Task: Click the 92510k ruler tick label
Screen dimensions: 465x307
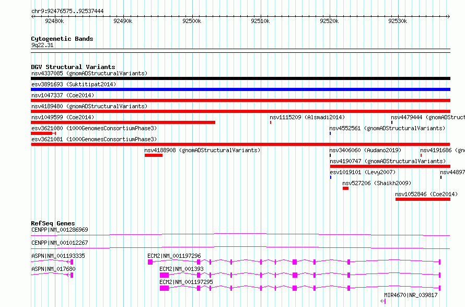Action: click(x=260, y=21)
